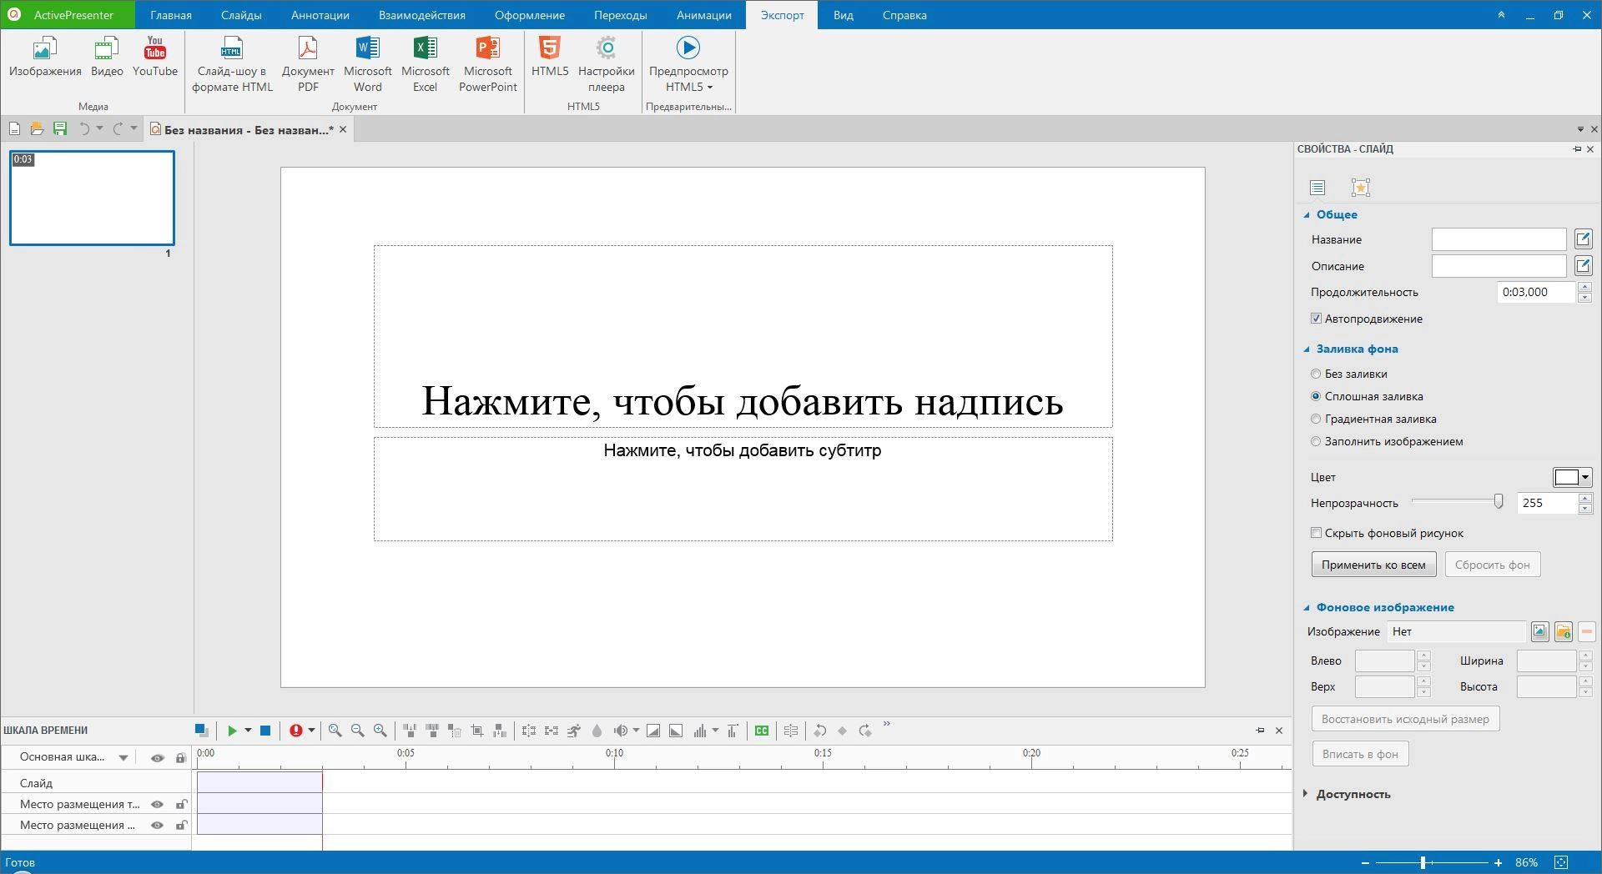1602x874 pixels.
Task: Select Градиентная заливка radio option
Action: 1316,419
